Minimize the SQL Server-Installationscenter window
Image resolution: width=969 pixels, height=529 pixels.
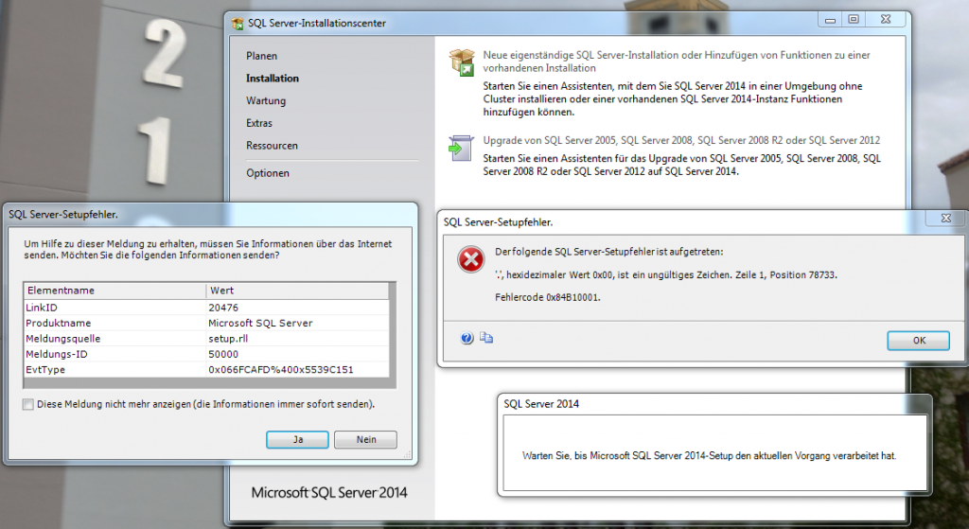point(830,19)
